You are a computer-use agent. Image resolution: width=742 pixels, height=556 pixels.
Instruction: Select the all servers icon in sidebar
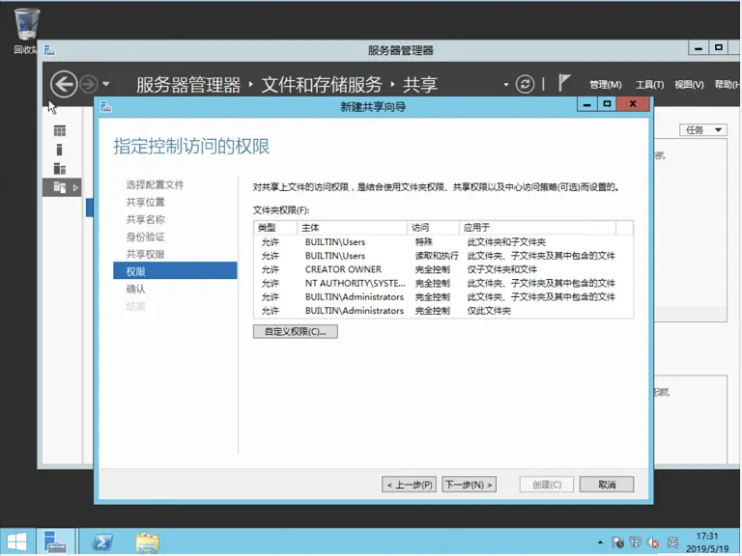pos(60,168)
